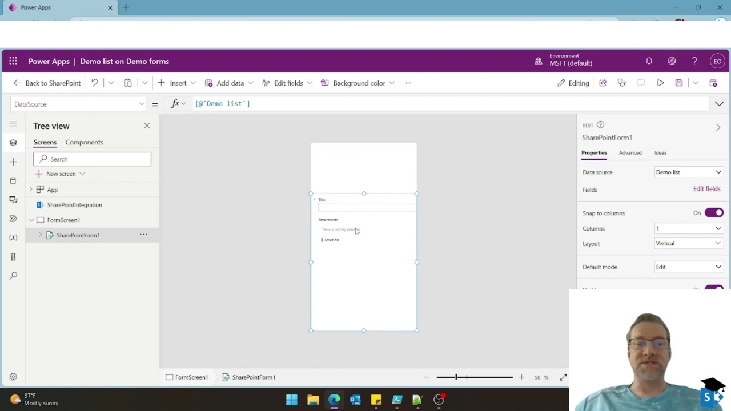Screen dimensions: 731x411
Task: Open SharePointForm1 more options ellipsis
Action: click(143, 235)
